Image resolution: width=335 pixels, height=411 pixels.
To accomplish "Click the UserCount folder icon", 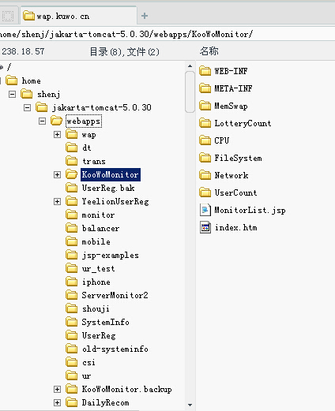I will [x=205, y=192].
